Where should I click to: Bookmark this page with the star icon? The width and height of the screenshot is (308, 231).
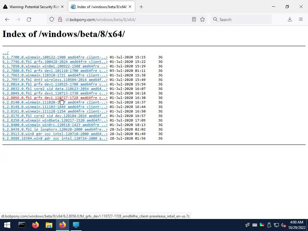tap(202, 20)
